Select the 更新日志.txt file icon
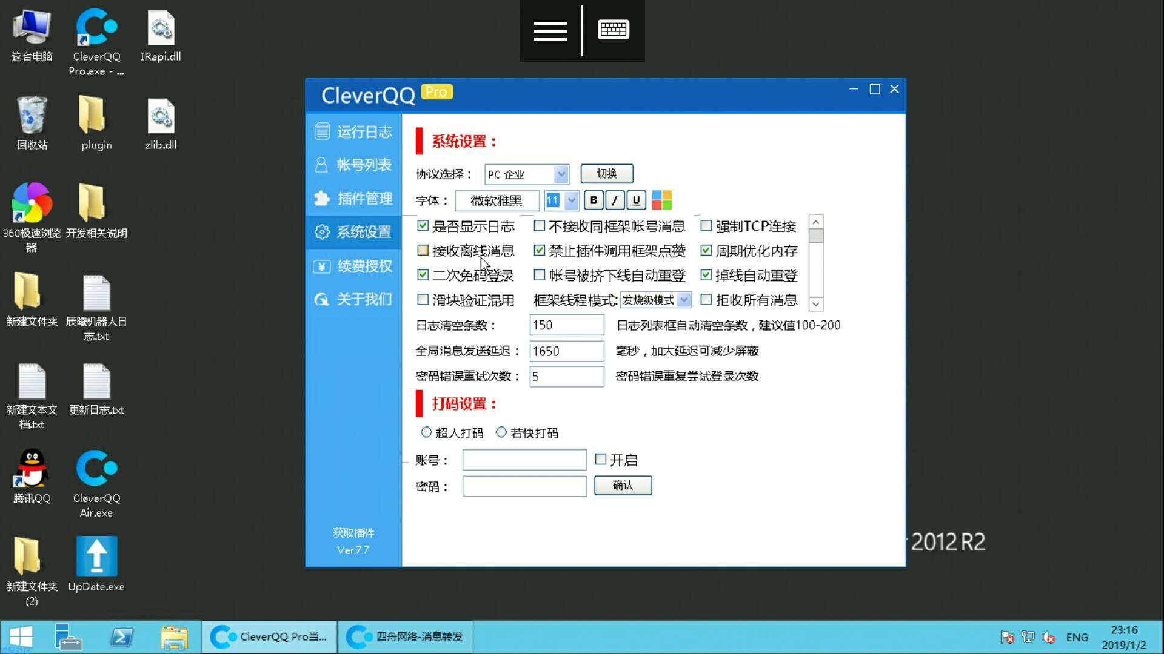The height and width of the screenshot is (654, 1164). pyautogui.click(x=96, y=389)
